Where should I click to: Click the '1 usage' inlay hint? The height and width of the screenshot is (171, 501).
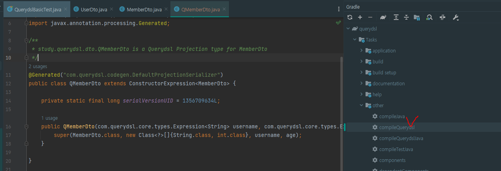click(x=49, y=118)
